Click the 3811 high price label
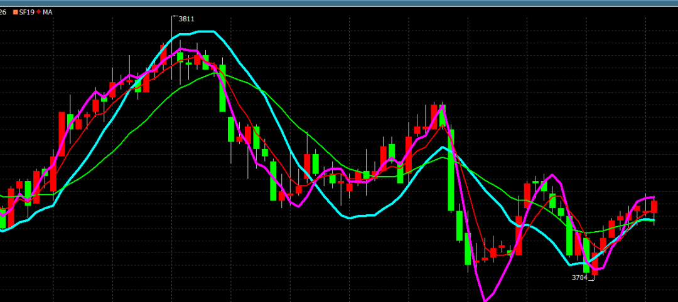 click(186, 19)
